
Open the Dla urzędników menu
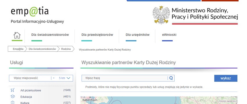click(x=137, y=35)
